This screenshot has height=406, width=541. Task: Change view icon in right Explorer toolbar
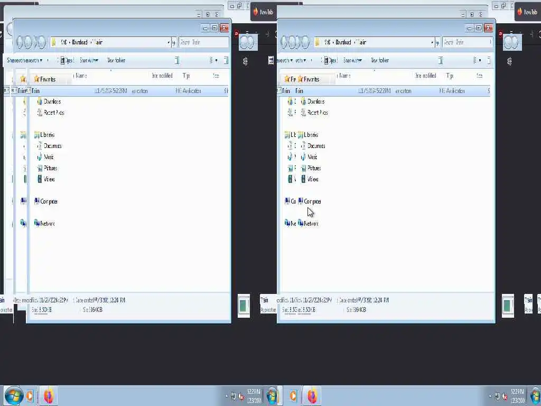coord(477,60)
